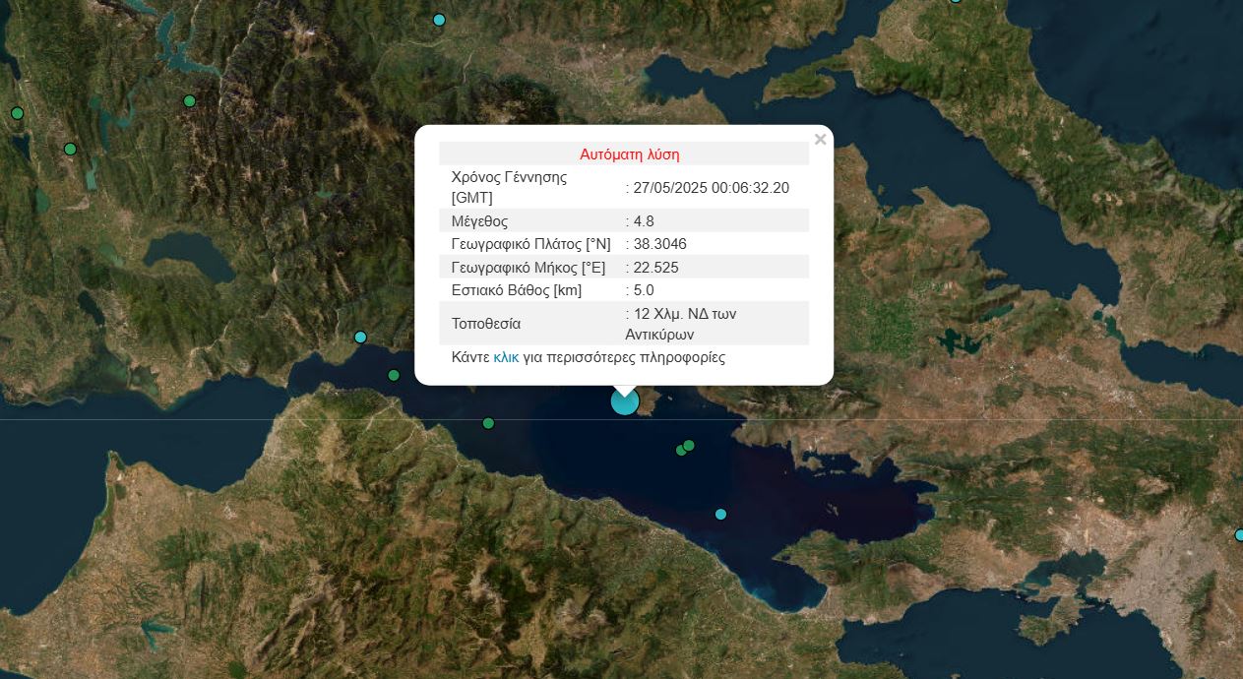Click the Γεωγραφικό Πλάτος latitude value
This screenshot has width=1243, height=679.
point(657,243)
